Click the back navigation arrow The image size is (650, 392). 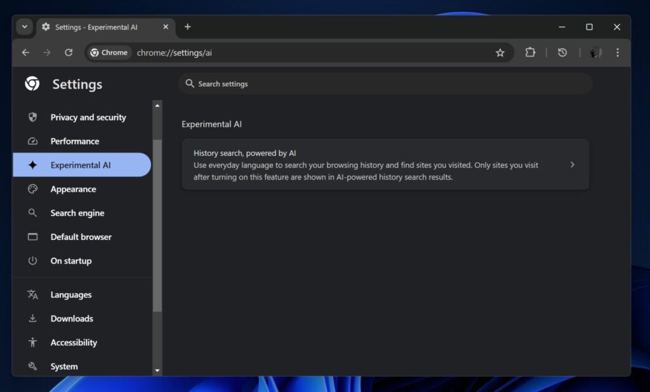(x=25, y=53)
